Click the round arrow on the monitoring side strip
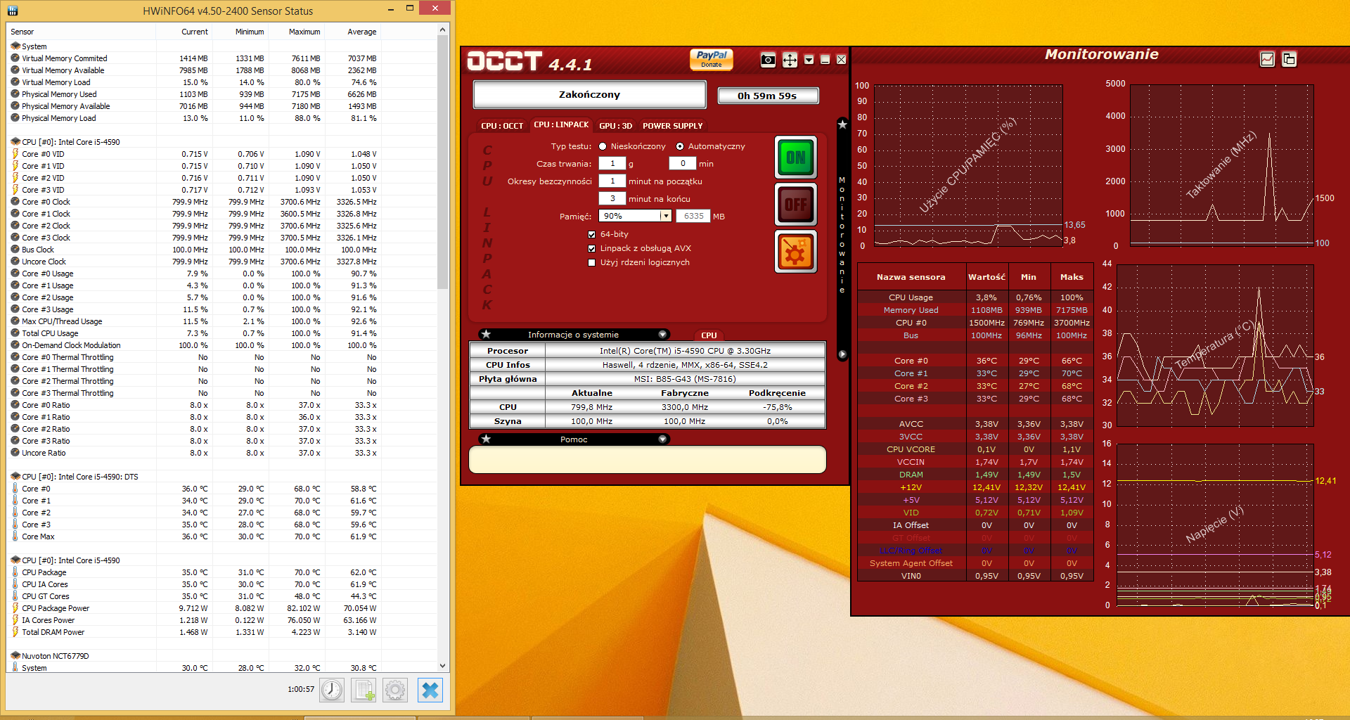 (842, 354)
